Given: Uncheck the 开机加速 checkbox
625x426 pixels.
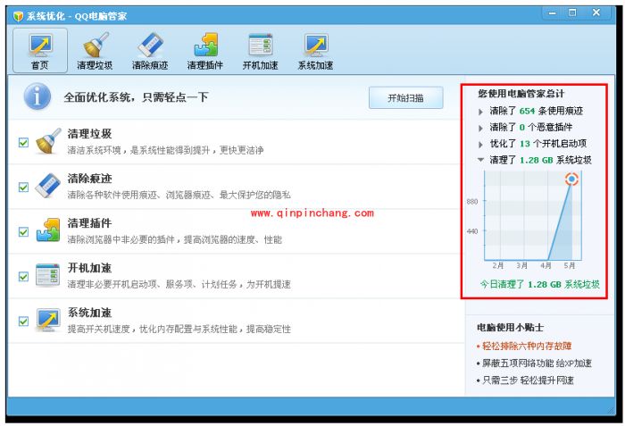Looking at the screenshot, I should 23,277.
